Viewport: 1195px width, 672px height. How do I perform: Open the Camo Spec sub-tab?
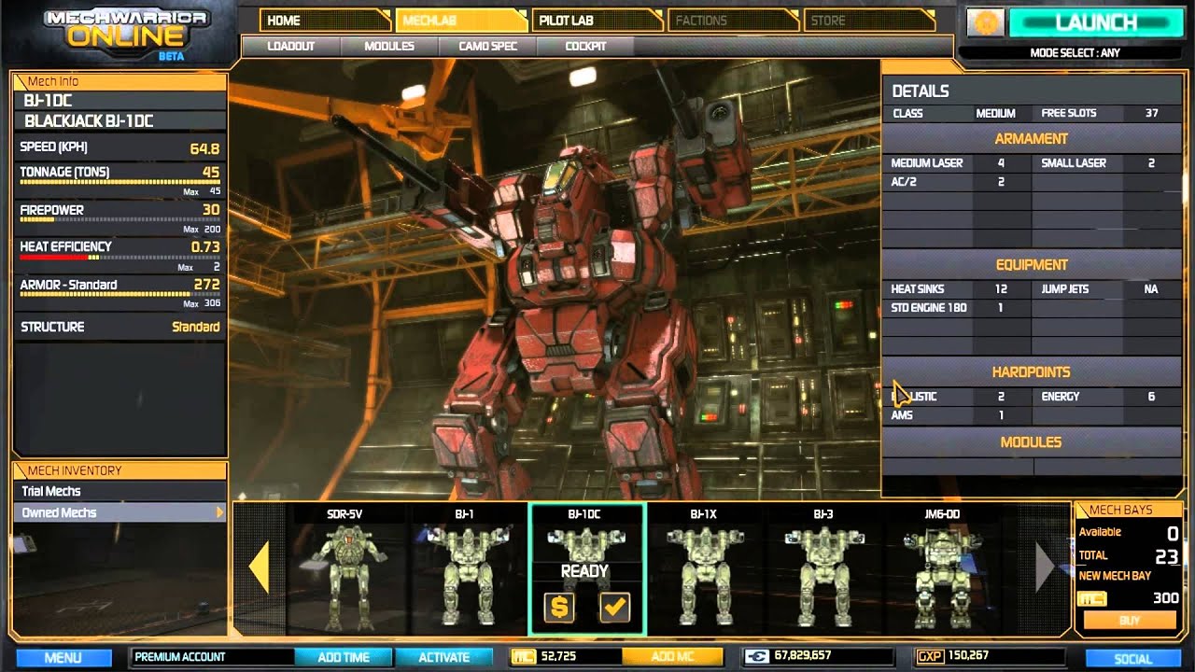[x=487, y=46]
